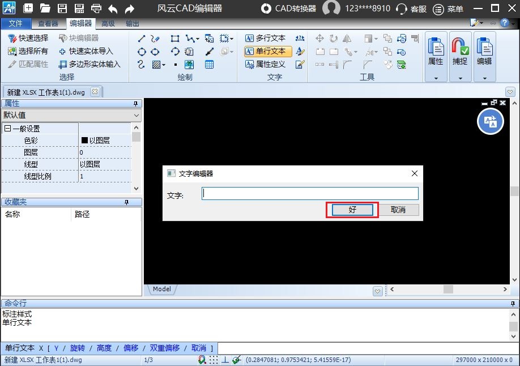520x366 pixels.
Task: Expand the 捕捉 snap dropdown button
Action: point(460,78)
